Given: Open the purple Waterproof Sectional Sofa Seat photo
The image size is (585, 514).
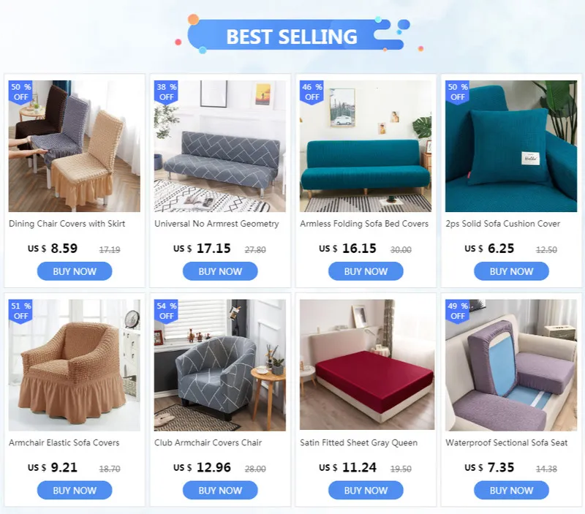Looking at the screenshot, I should click(x=511, y=365).
